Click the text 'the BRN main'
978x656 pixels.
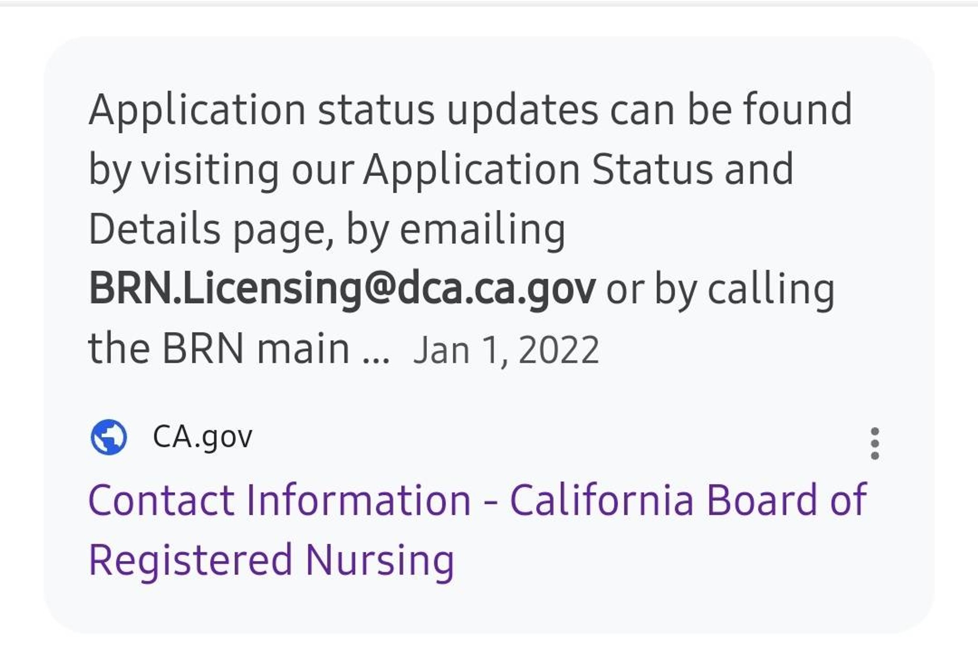(x=219, y=349)
